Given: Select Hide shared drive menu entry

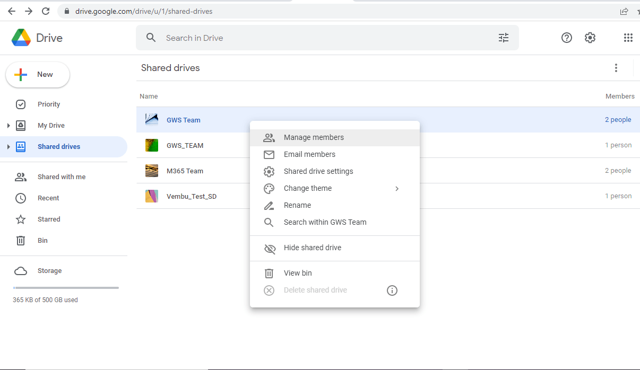Looking at the screenshot, I should 335,248.
